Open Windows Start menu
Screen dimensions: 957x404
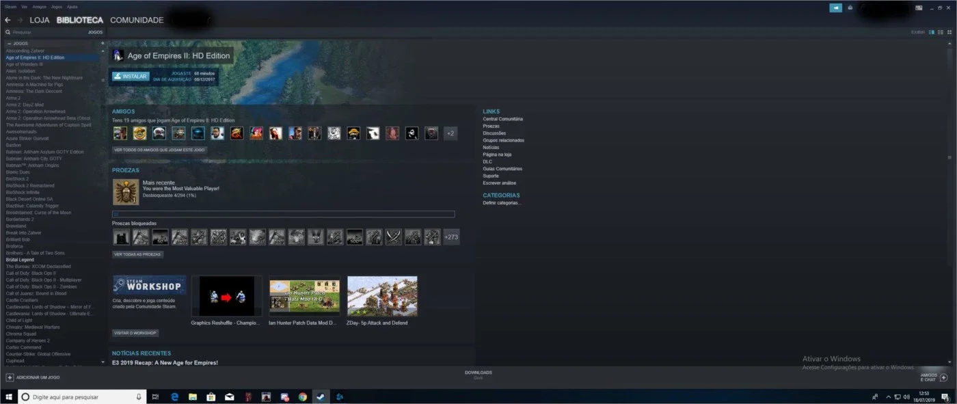(8, 396)
